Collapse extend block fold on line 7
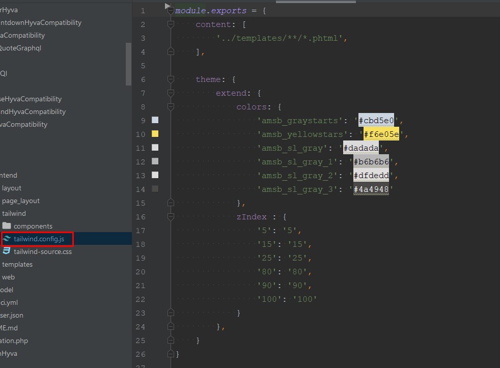The height and width of the screenshot is (368, 500). [171, 93]
